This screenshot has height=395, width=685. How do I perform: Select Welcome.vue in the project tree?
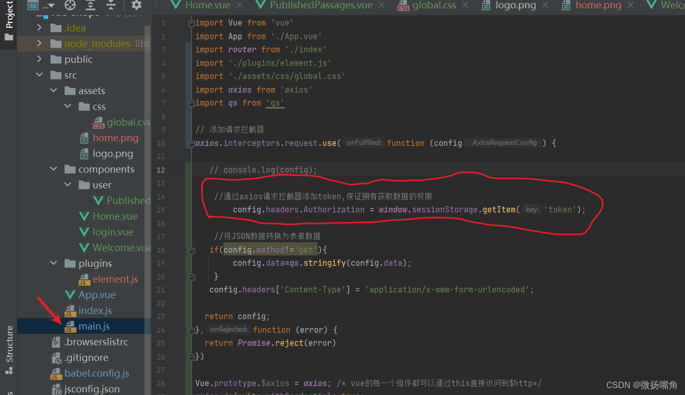pos(122,247)
